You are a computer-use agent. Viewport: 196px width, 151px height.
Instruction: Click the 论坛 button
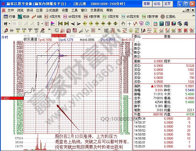point(157,3)
